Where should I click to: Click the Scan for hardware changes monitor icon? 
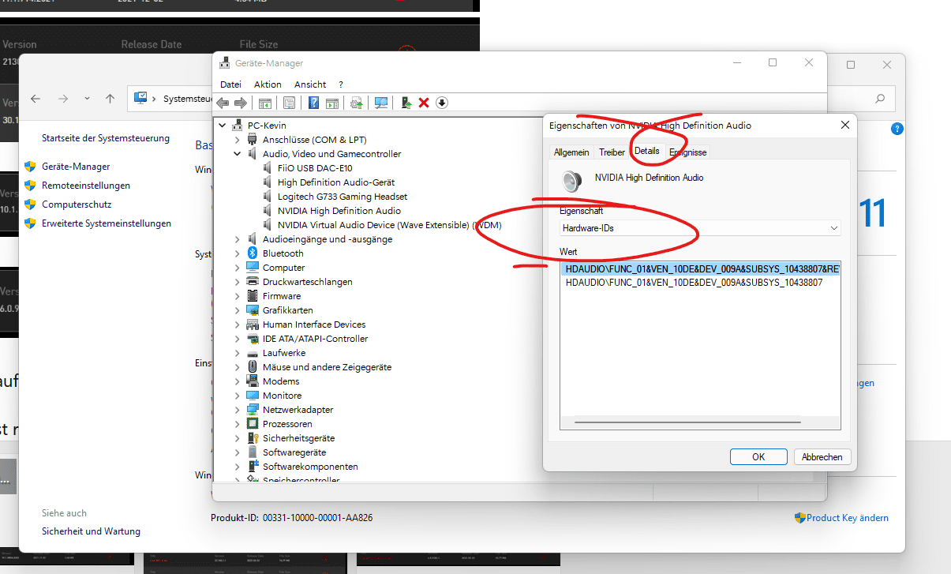[381, 103]
